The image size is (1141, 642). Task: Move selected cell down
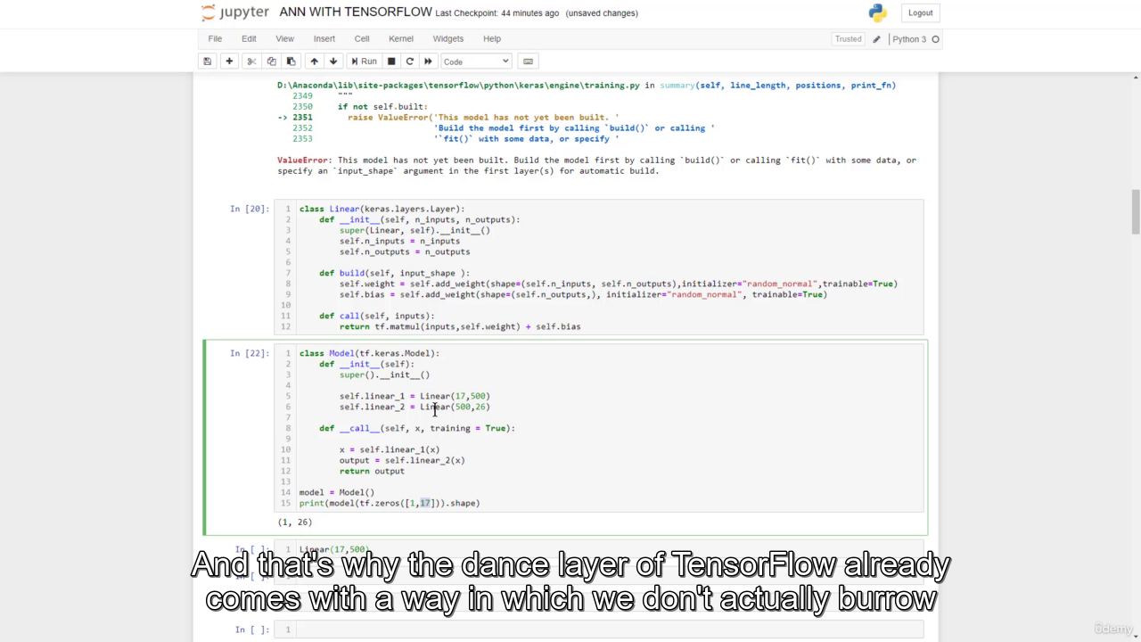coord(333,62)
